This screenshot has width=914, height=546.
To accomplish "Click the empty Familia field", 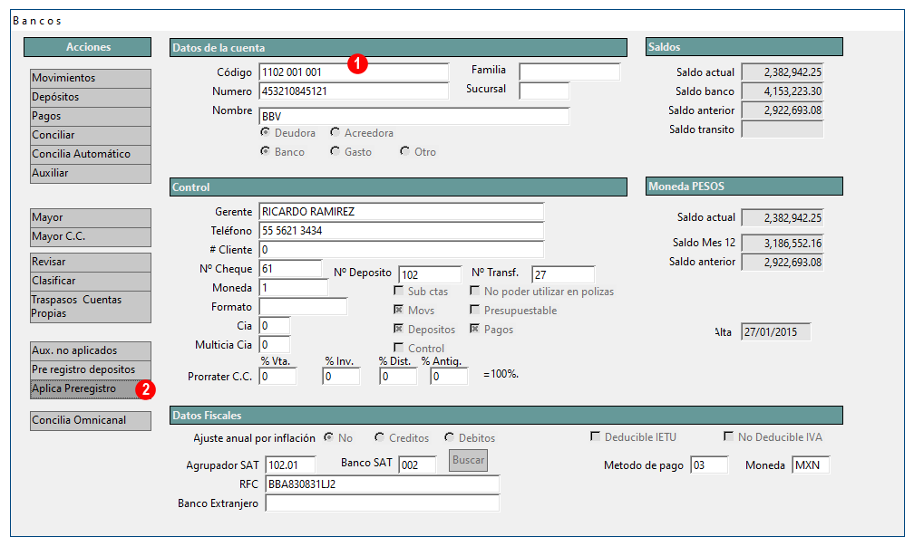I will click(569, 72).
